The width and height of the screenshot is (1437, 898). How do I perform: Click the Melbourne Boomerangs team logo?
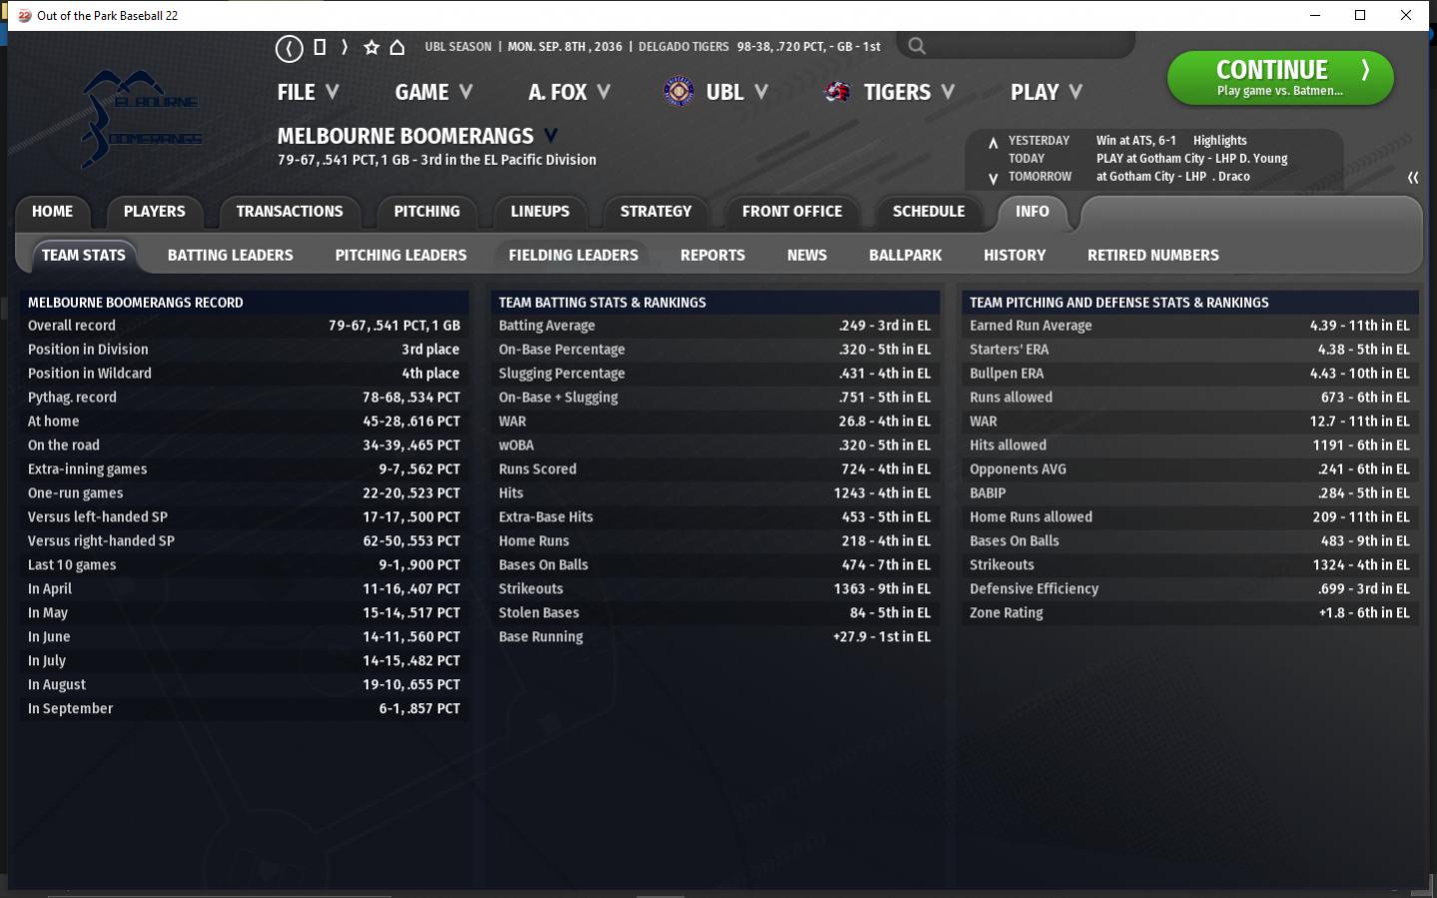tap(141, 118)
